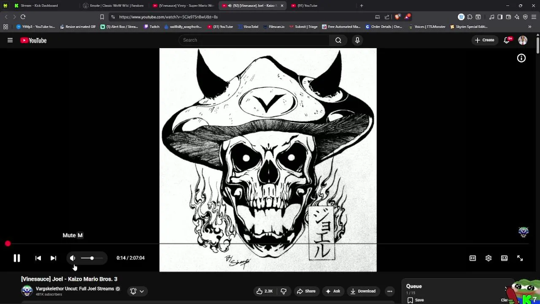The image size is (540, 304).
Task: Like the video with thumbs up
Action: click(265, 291)
